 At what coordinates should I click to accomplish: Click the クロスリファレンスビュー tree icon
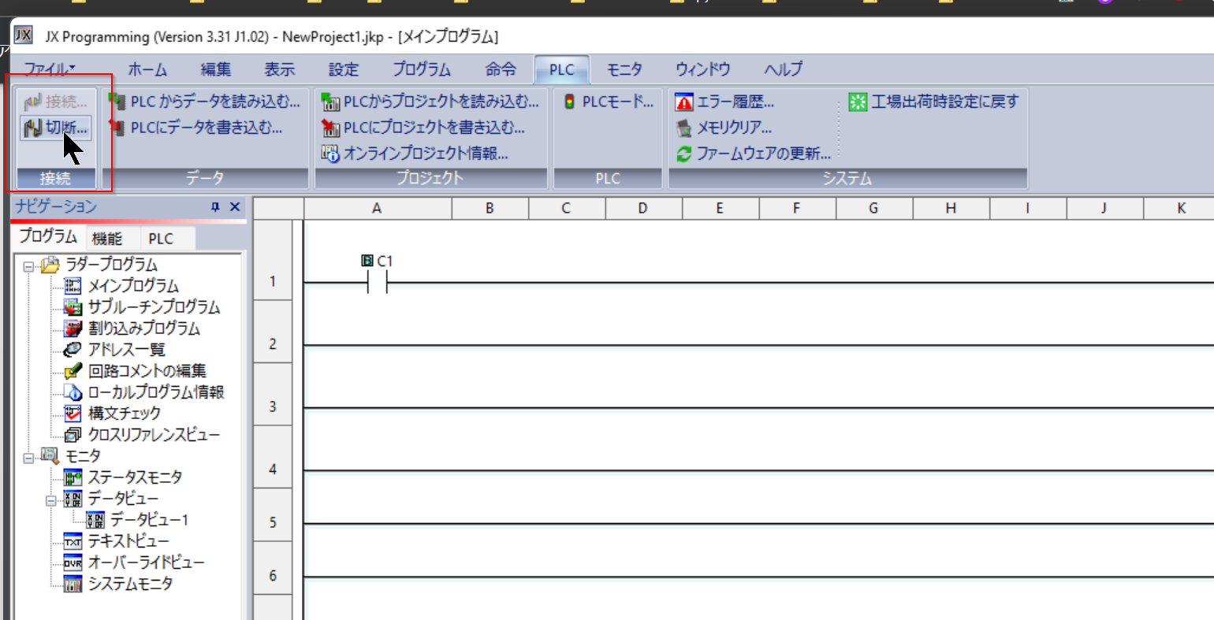click(x=73, y=434)
